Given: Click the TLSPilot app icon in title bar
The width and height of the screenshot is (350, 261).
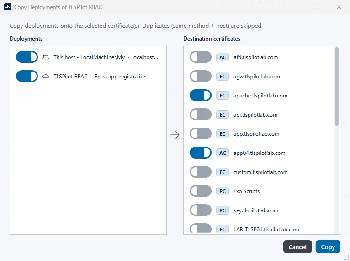Looking at the screenshot, I should point(8,7).
